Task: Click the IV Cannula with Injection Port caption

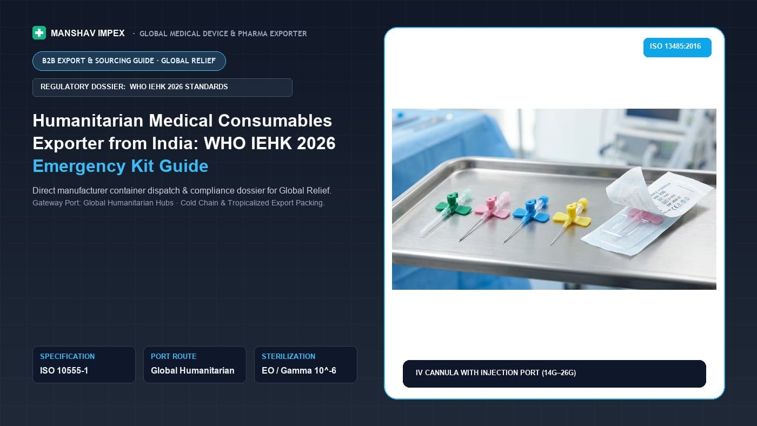Action: tap(554, 374)
